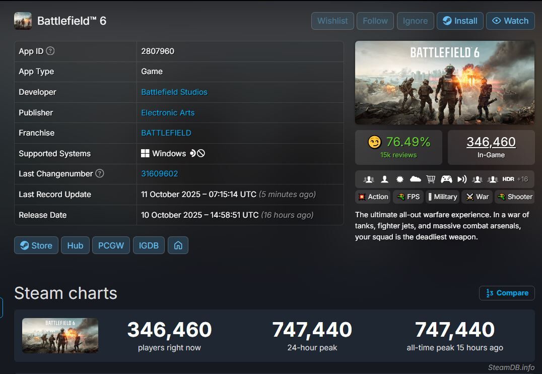Click the Windows logo in Supported Systems
The height and width of the screenshot is (374, 542).
145,153
